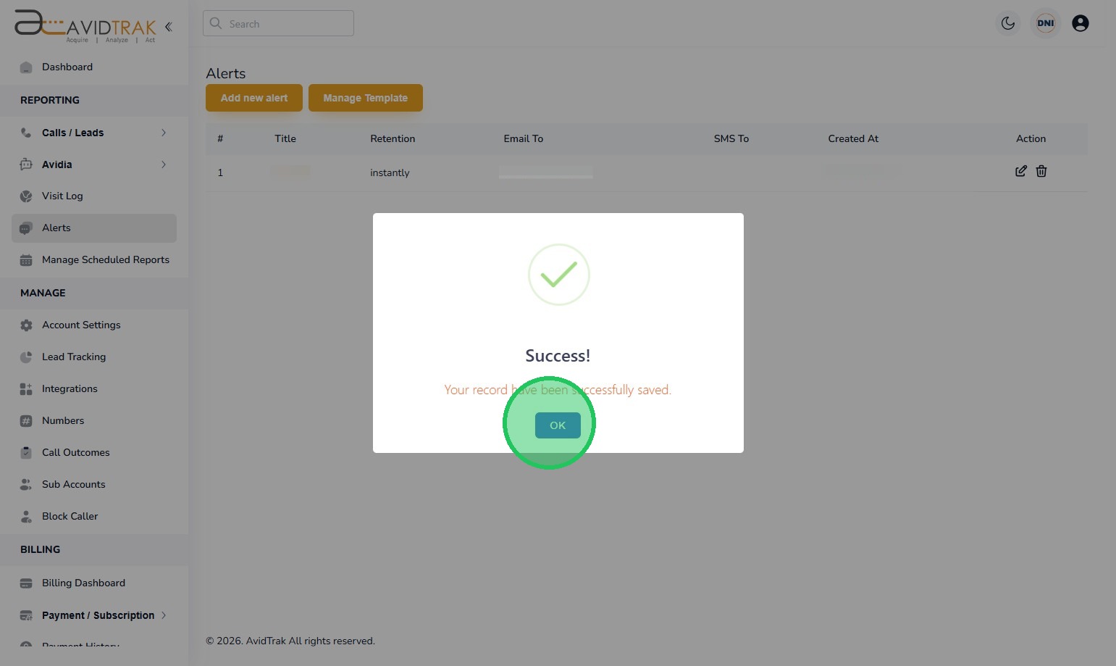Screen dimensions: 1116x666
Task: Click the Block Caller person icon
Action: click(26, 517)
